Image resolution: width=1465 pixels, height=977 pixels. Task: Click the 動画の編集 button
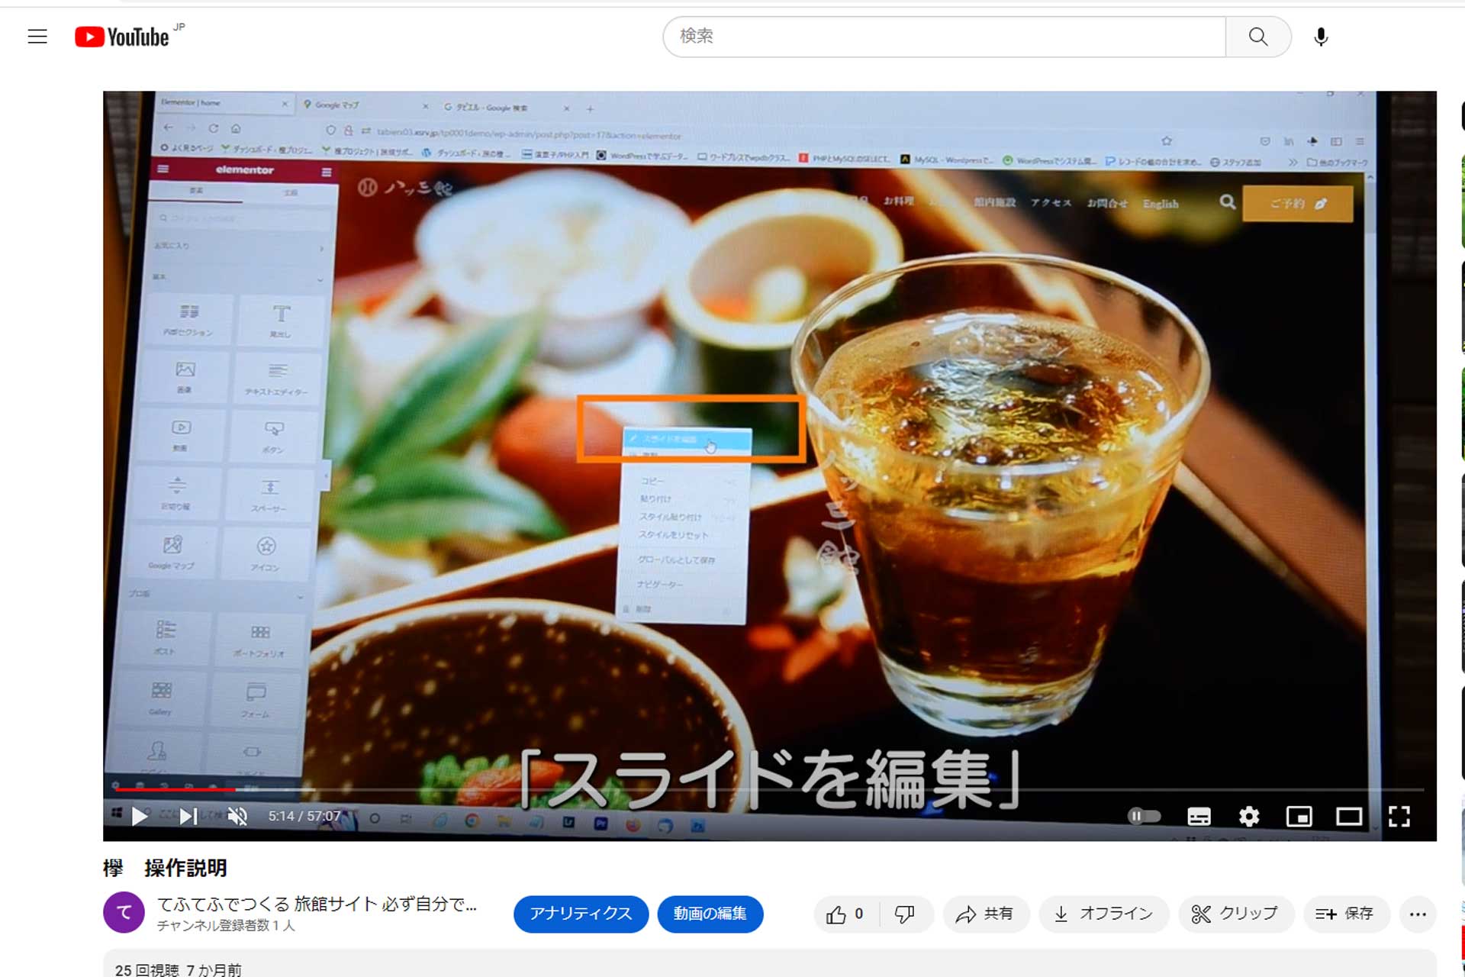pos(710,914)
